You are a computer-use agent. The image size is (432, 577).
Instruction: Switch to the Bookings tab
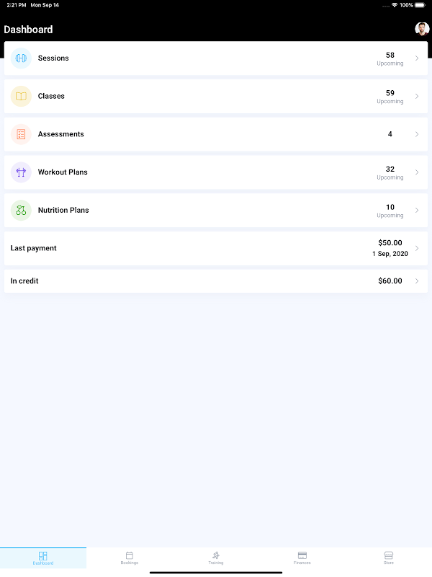[x=130, y=558]
